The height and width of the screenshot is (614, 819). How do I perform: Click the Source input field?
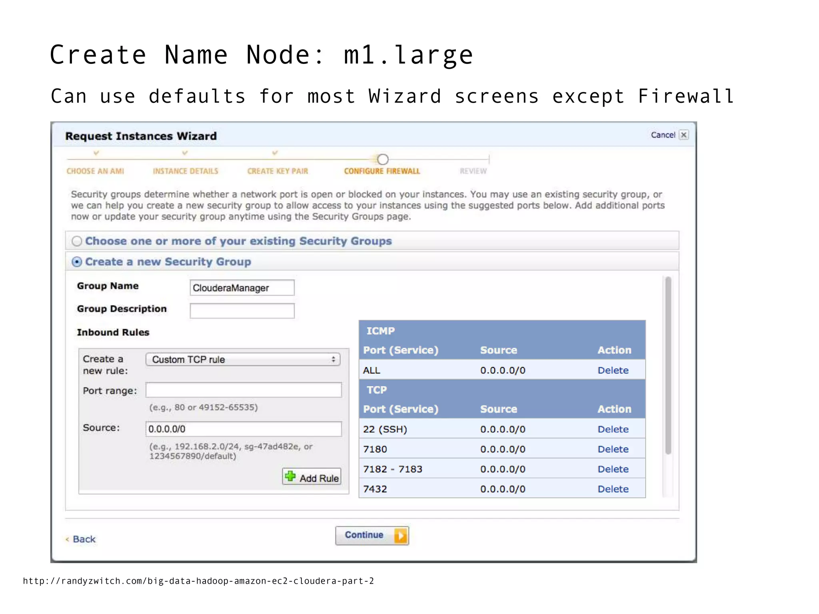point(244,429)
